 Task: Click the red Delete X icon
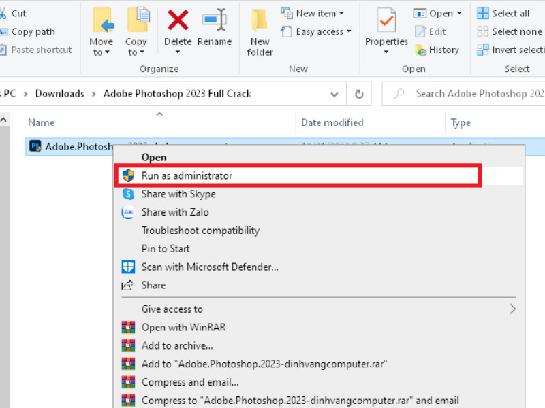point(178,20)
